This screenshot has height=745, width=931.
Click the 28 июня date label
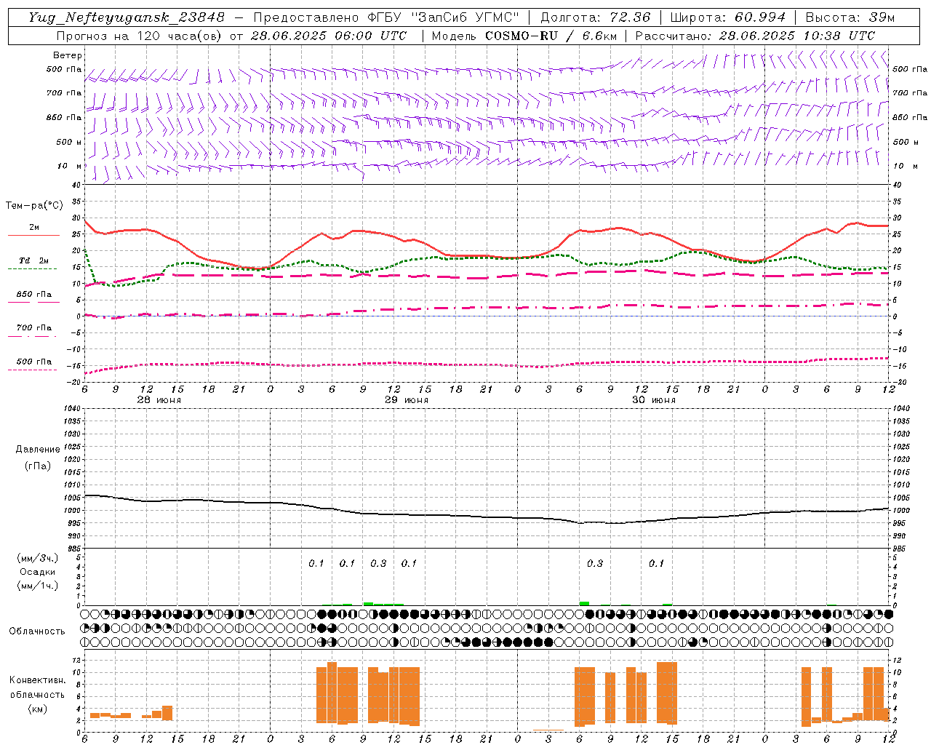tap(159, 400)
